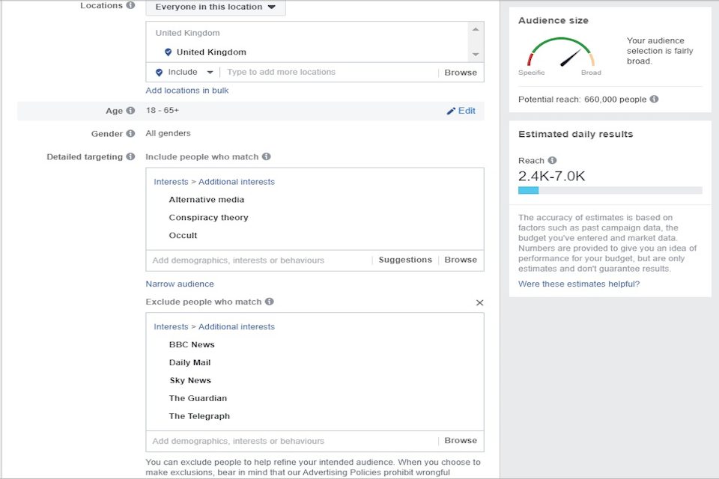Open the Include location dropdown
The width and height of the screenshot is (719, 479).
click(184, 73)
